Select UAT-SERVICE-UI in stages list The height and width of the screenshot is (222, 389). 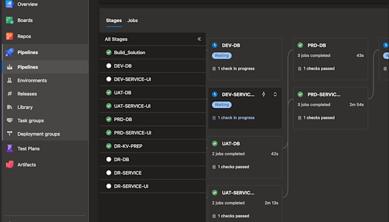153,106
